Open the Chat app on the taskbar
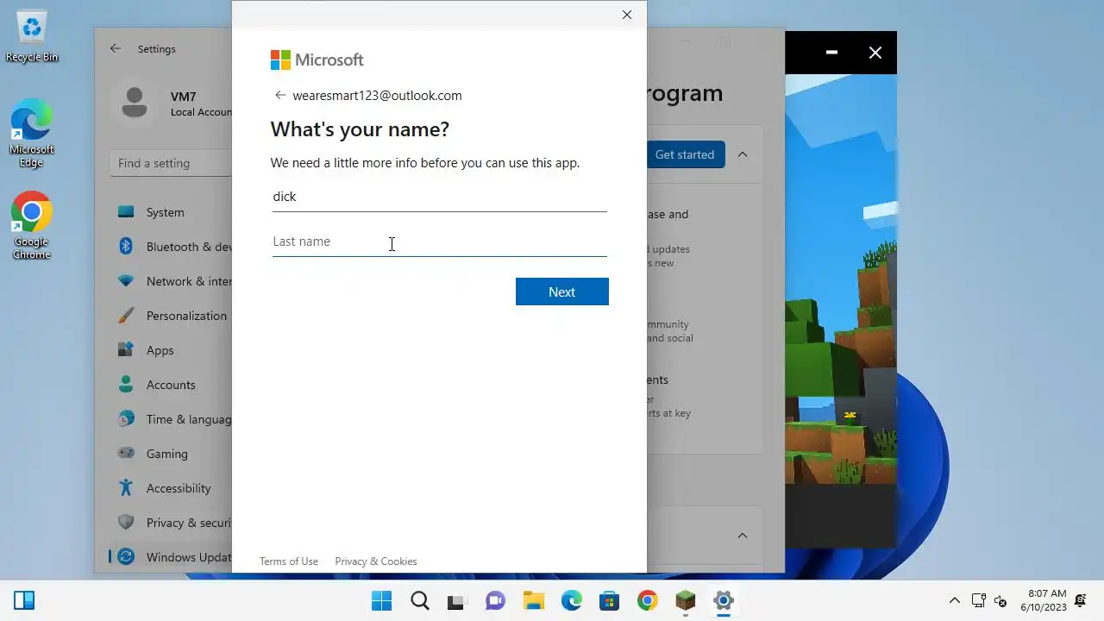Screen dimensions: 1104x621 coord(495,600)
